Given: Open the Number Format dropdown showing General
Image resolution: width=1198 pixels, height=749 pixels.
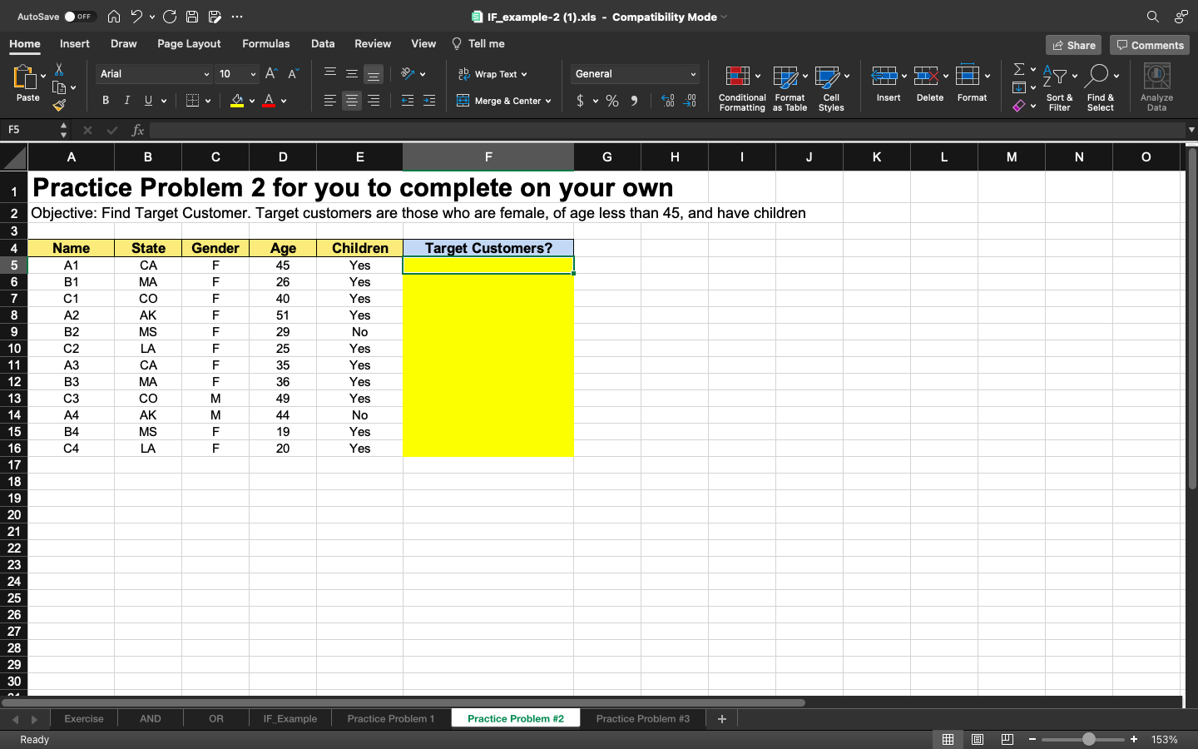Looking at the screenshot, I should click(x=633, y=74).
